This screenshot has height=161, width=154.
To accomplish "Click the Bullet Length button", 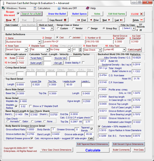I will (36, 63).
